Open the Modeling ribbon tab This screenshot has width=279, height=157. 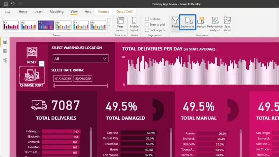(x=56, y=12)
